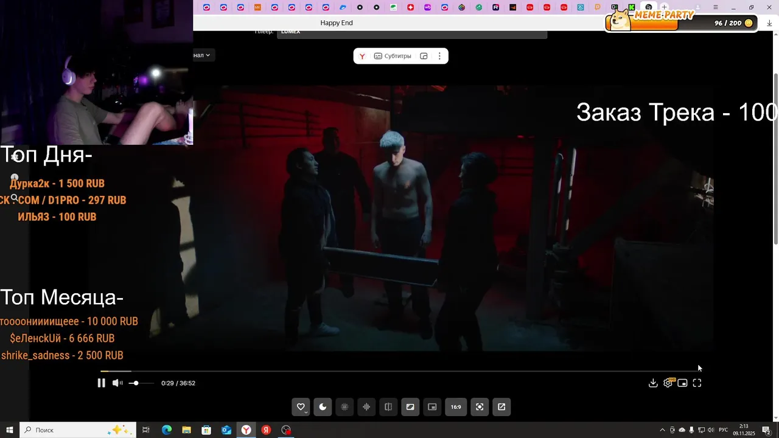Click the Yandex Y icon in the overlay bar
Viewport: 779px width, 438px height.
coord(362,56)
